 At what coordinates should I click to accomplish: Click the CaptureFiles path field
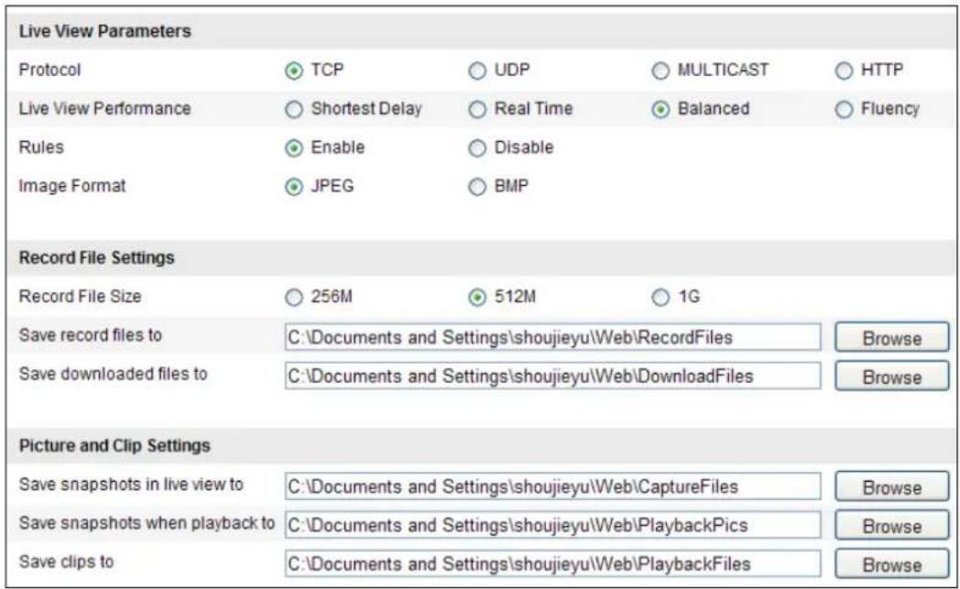click(x=553, y=486)
